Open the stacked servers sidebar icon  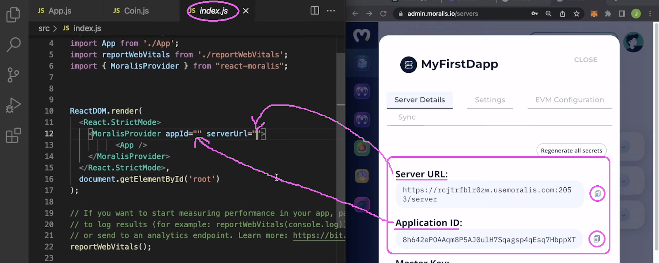point(362,63)
